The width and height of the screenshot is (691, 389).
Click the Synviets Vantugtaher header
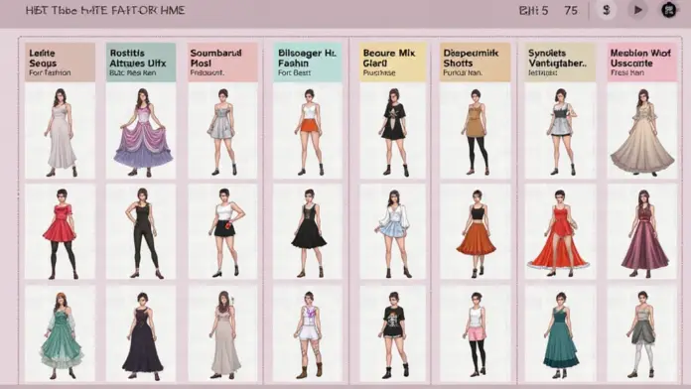(560, 63)
